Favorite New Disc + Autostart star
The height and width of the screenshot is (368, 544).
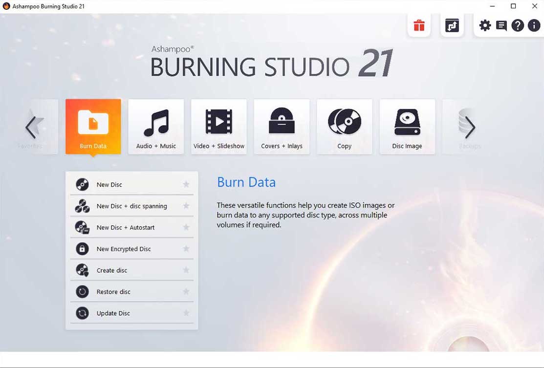point(186,227)
